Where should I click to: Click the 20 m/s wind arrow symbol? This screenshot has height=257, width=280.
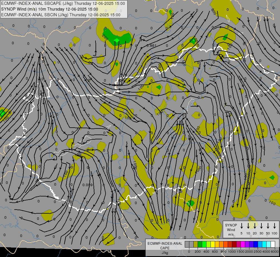255,226
